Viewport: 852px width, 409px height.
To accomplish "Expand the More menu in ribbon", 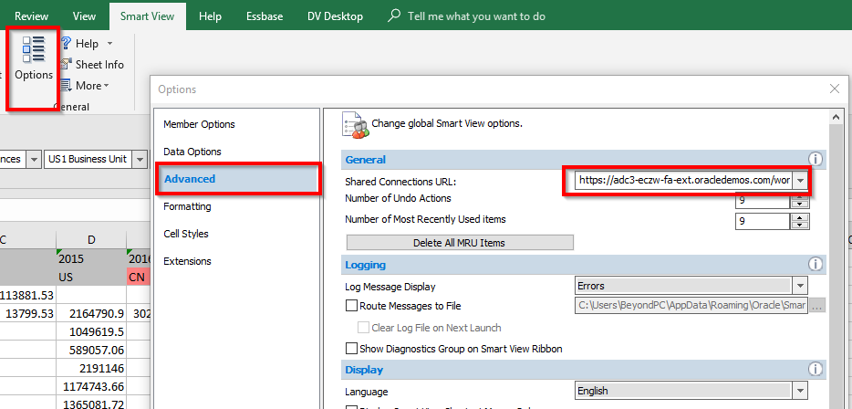I will [x=84, y=86].
